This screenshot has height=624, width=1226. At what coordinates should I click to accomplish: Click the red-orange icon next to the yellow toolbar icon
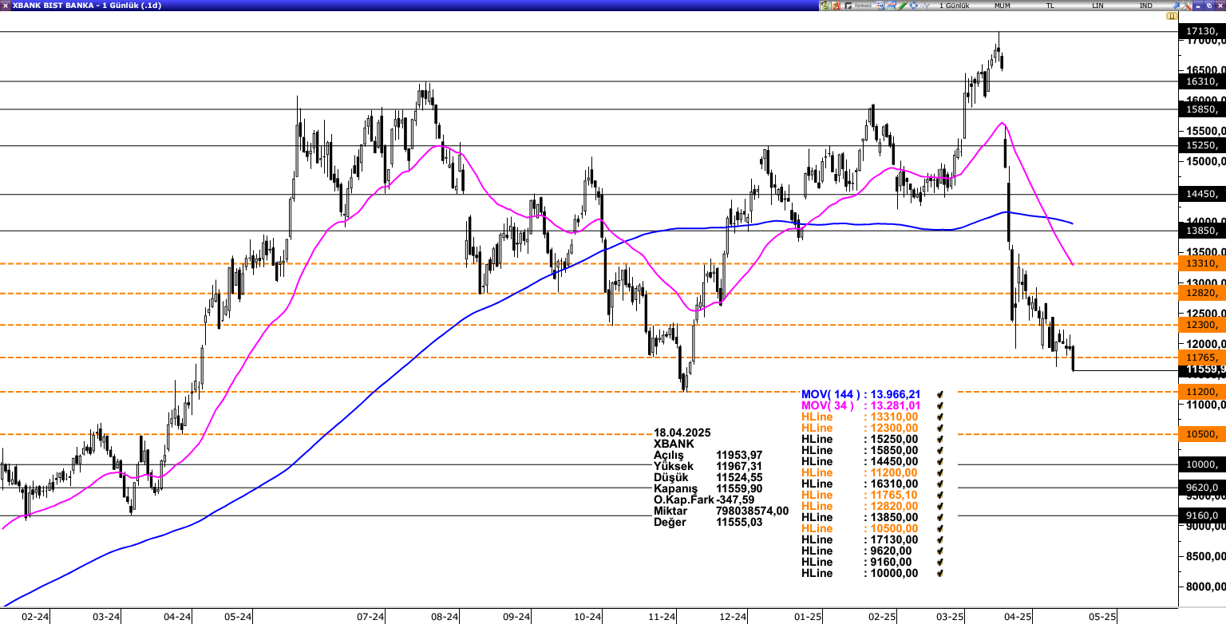[836, 6]
